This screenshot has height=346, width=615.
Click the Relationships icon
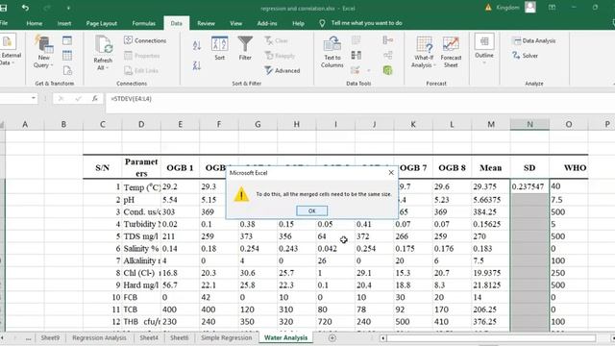(x=388, y=55)
